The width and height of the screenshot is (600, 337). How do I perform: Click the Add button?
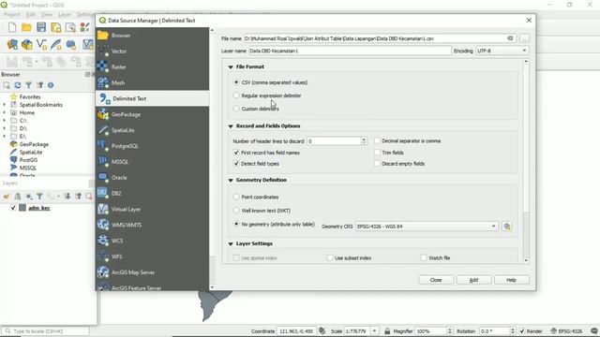click(x=473, y=280)
